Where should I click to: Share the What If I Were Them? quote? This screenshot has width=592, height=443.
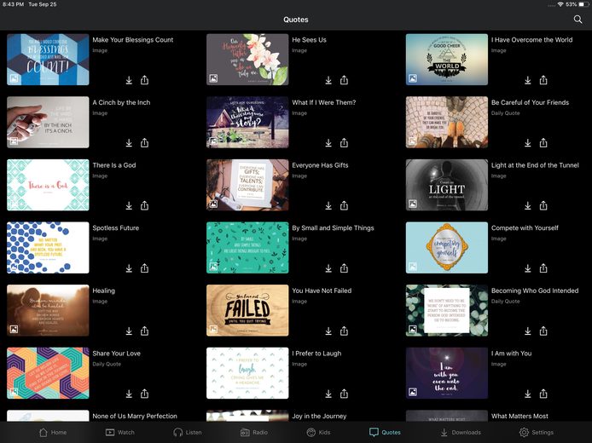(x=344, y=142)
